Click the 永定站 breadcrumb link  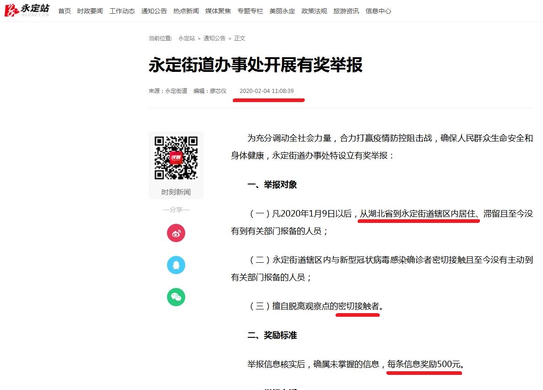tap(187, 38)
